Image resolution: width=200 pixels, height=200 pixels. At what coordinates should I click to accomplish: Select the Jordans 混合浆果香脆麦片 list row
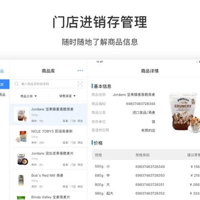point(48,158)
